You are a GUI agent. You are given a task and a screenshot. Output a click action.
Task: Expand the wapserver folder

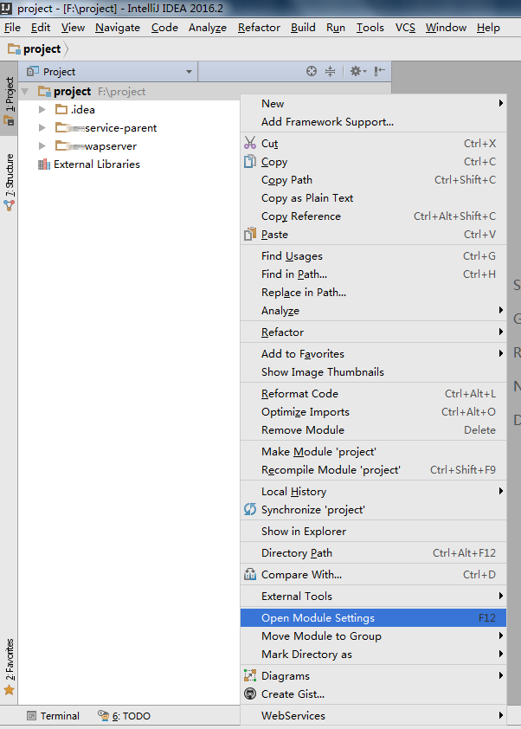tap(42, 146)
